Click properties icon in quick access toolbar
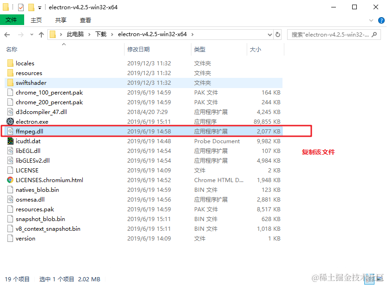 [x=21, y=7]
